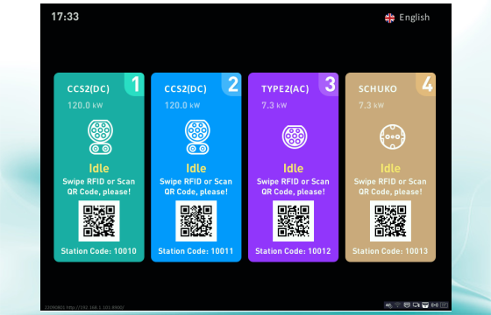Click the rightmost status bar icon

(444, 304)
